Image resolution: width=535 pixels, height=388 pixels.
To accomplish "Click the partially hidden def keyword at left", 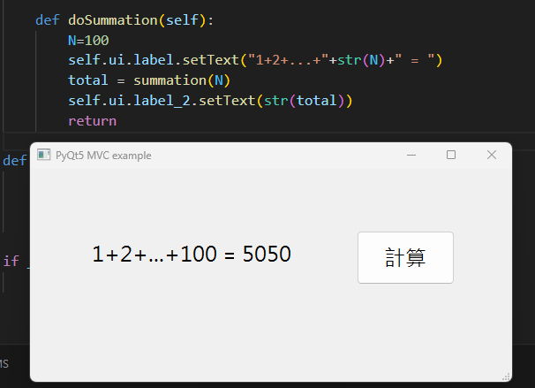I will (x=14, y=161).
